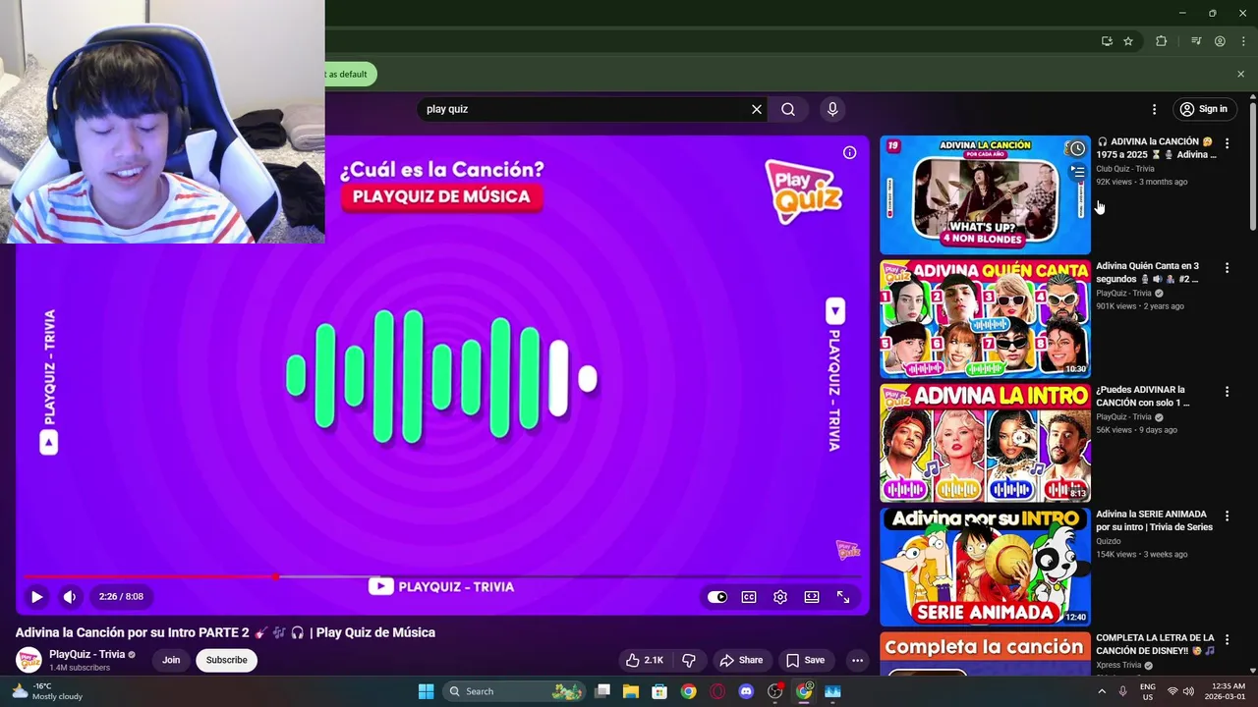
Task: Save the video to a playlist
Action: tap(805, 660)
